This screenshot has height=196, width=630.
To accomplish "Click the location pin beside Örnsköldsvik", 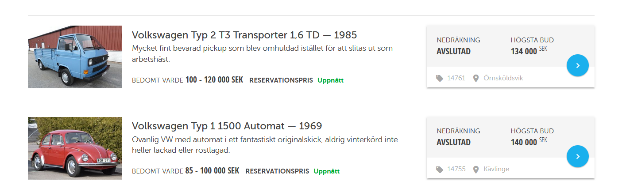I will tap(476, 78).
